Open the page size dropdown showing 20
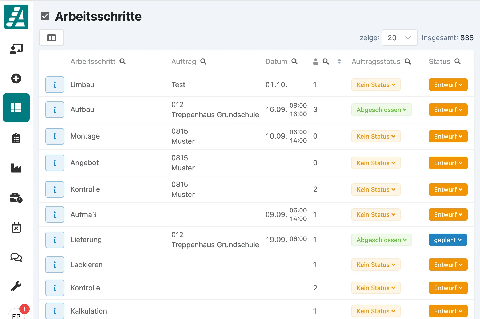The image size is (480, 319). (399, 38)
